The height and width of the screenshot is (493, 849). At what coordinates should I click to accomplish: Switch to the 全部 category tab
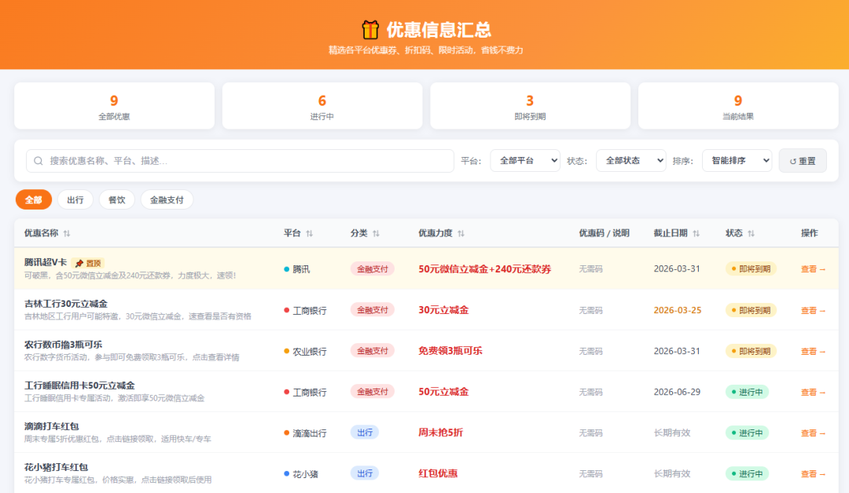(33, 199)
